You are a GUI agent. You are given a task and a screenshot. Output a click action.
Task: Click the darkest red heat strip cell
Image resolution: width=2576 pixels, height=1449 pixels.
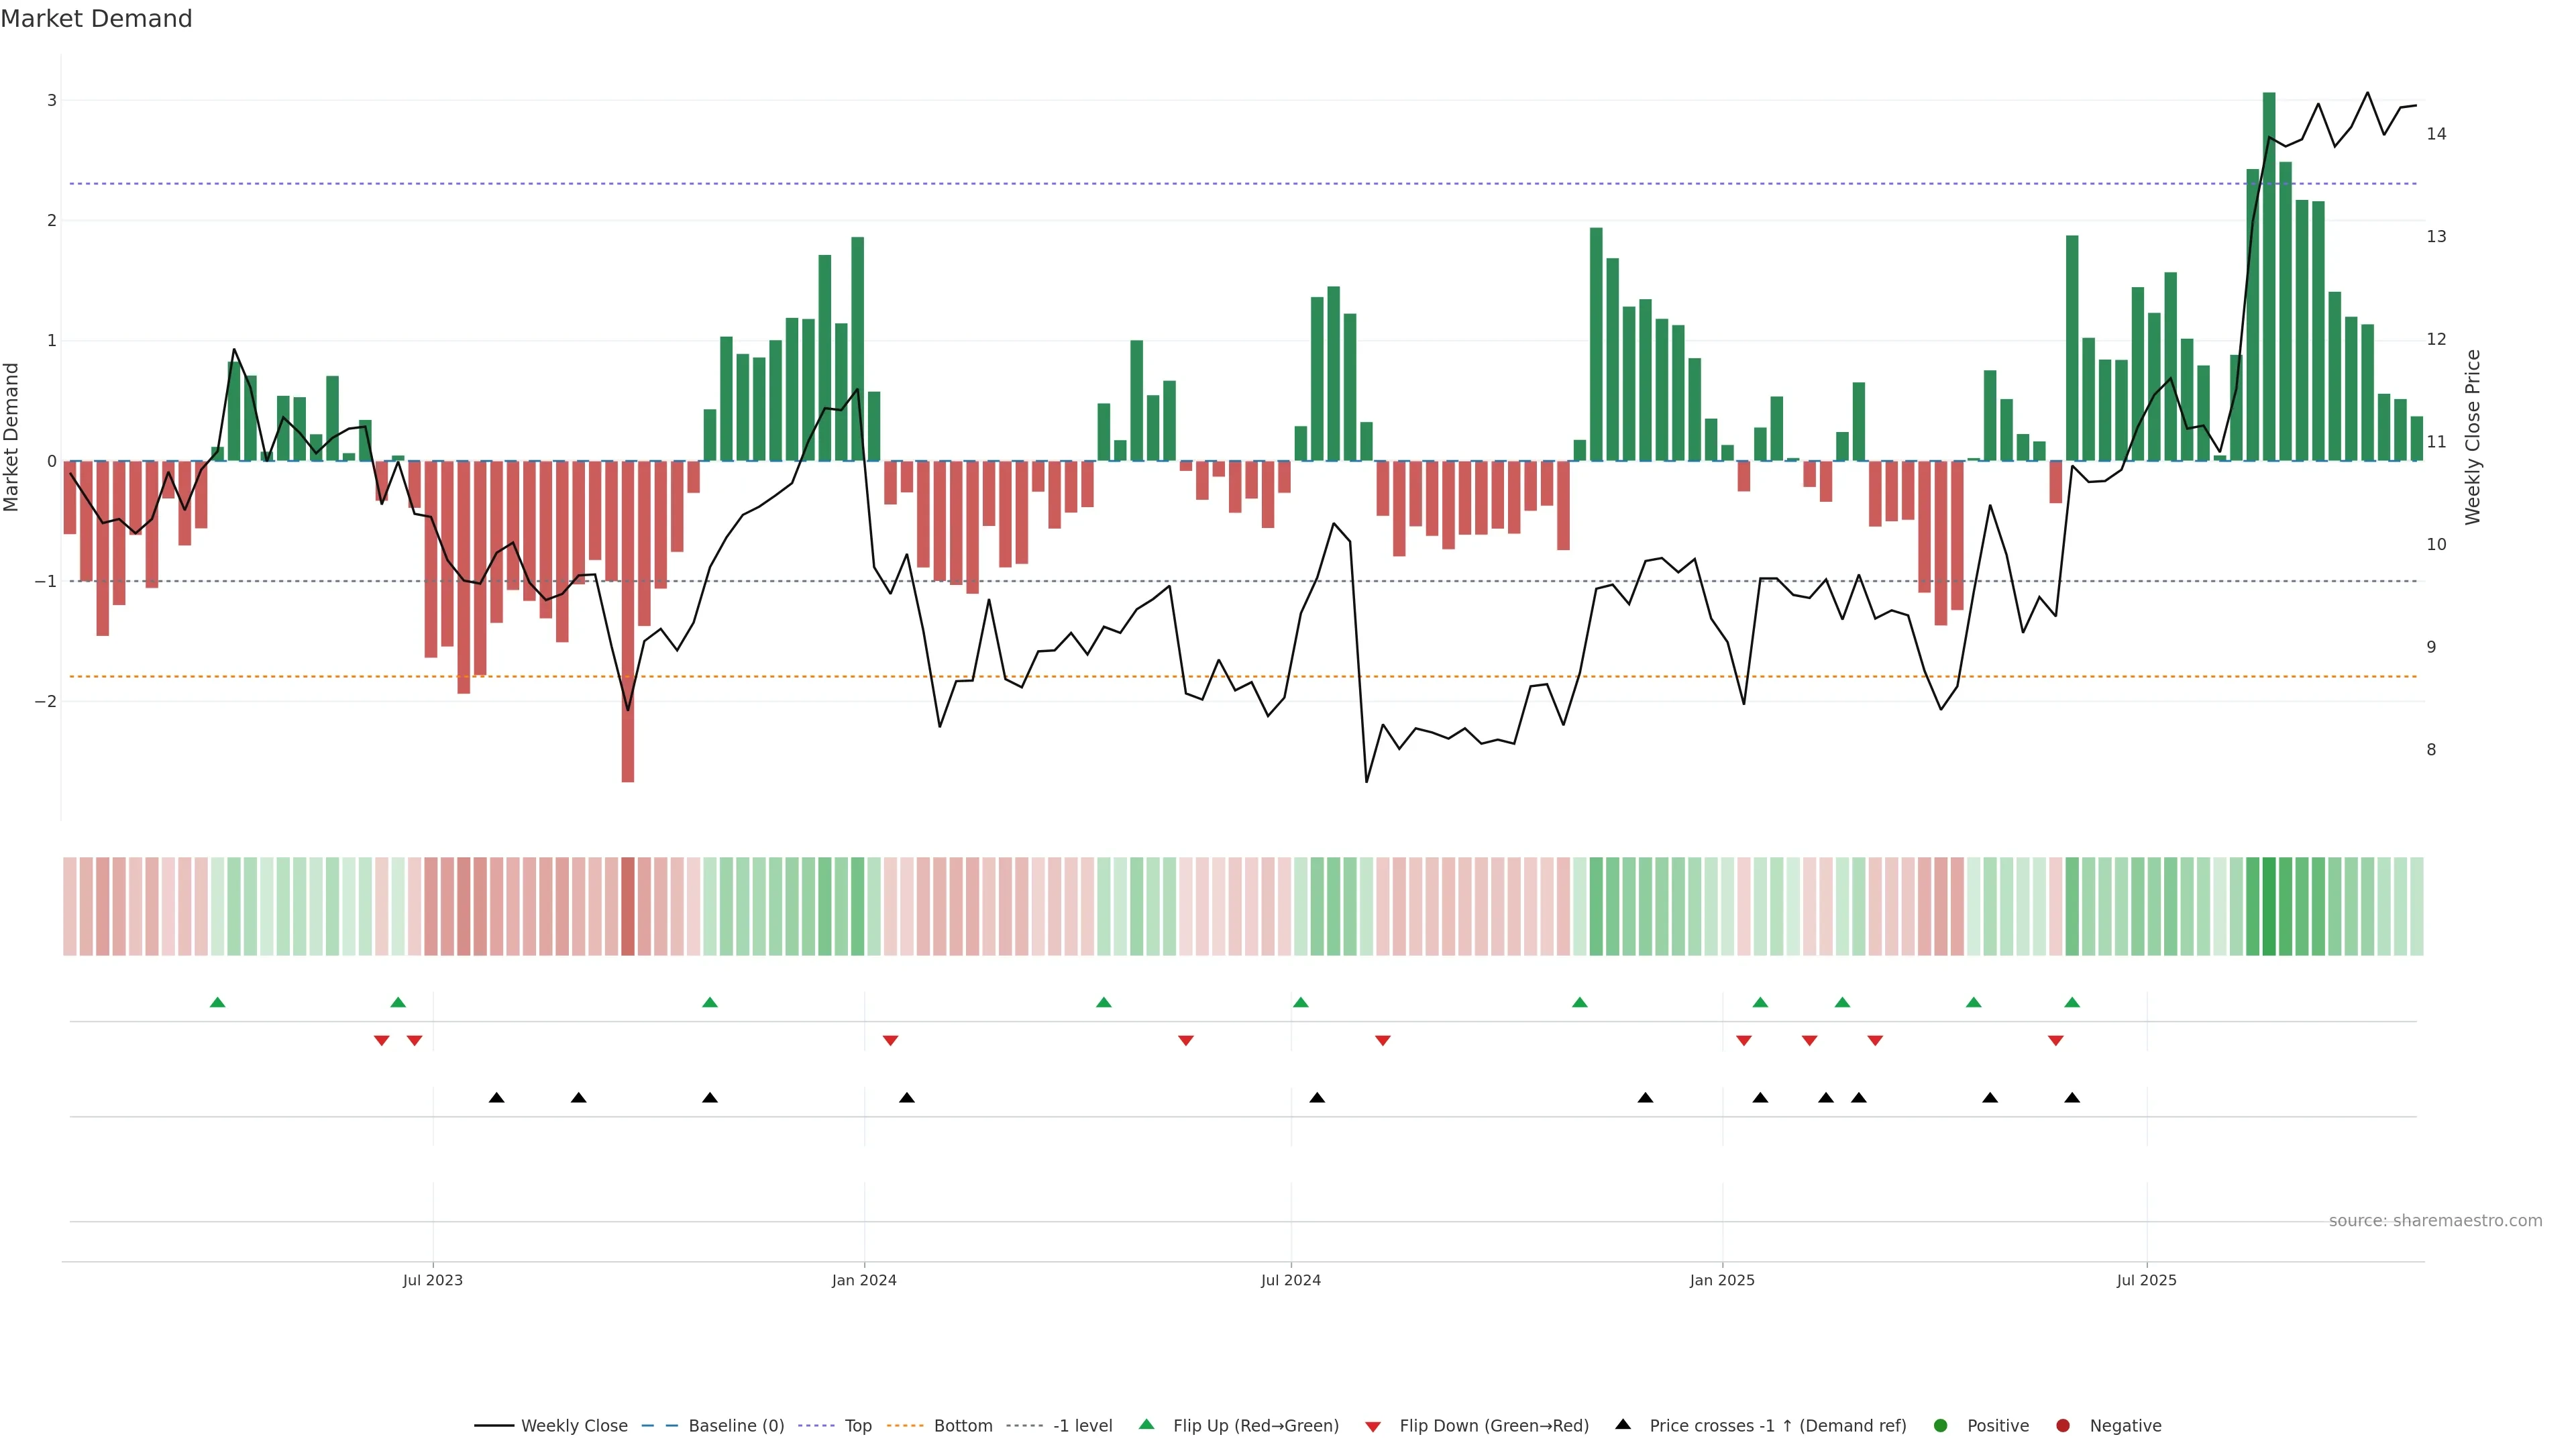(628, 906)
